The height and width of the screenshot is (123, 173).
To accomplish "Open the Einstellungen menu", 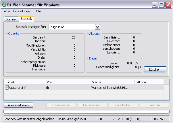I will (22, 11).
